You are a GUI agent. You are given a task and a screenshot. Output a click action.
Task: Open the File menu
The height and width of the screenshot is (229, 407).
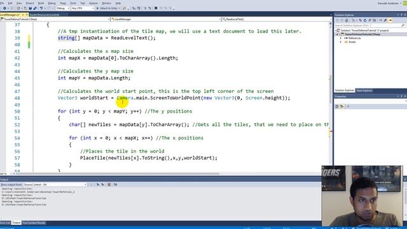(x=1, y=3)
